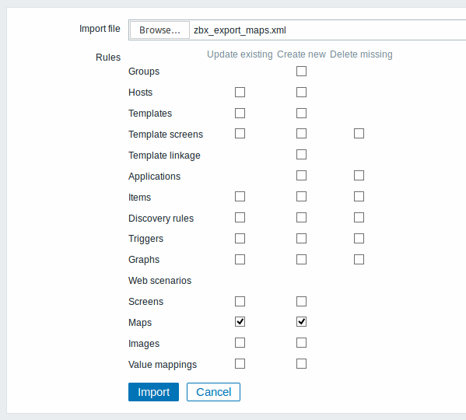Cancel the import dialog
Image resolution: width=466 pixels, height=420 pixels.
point(213,392)
